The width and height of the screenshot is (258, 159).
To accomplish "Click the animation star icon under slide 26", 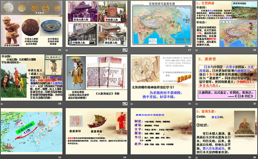I will (x=67, y=50).
